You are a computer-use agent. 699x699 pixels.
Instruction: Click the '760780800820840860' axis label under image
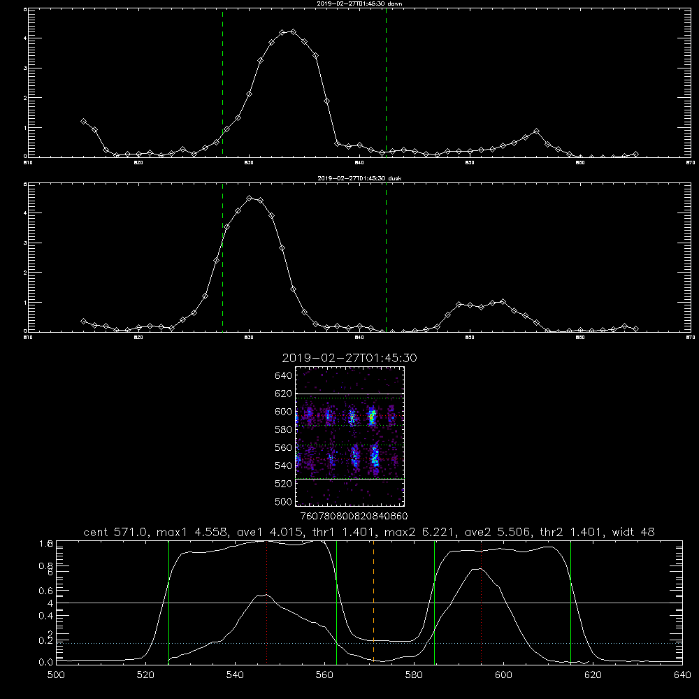pos(354,516)
